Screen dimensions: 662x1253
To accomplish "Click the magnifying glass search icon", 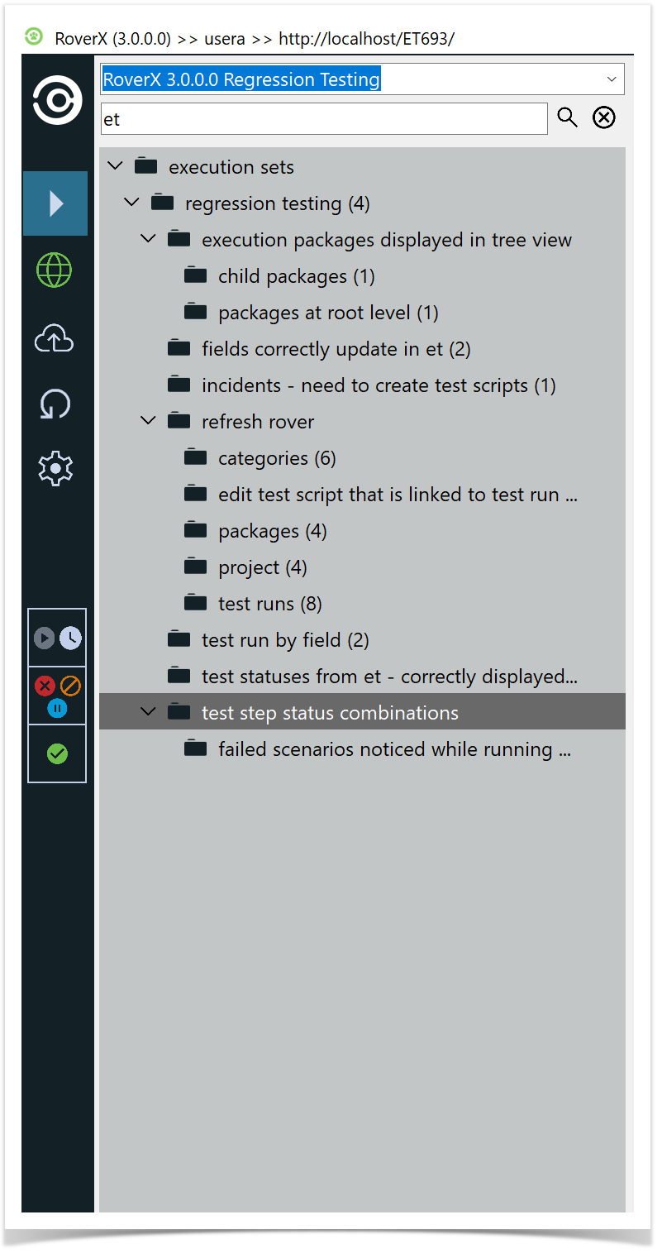I will (567, 118).
